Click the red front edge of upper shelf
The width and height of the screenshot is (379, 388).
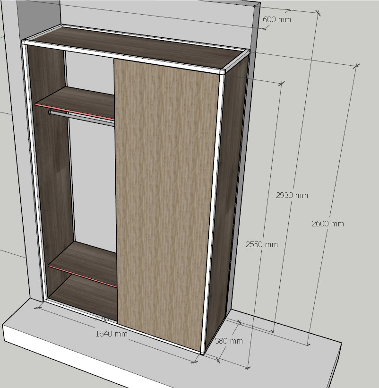[x=75, y=111]
